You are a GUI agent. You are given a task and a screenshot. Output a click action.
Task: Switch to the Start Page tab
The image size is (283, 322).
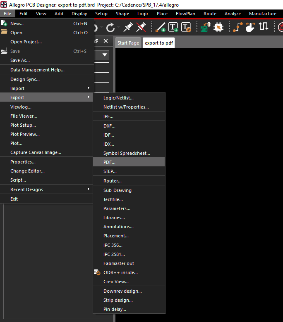pyautogui.click(x=128, y=43)
